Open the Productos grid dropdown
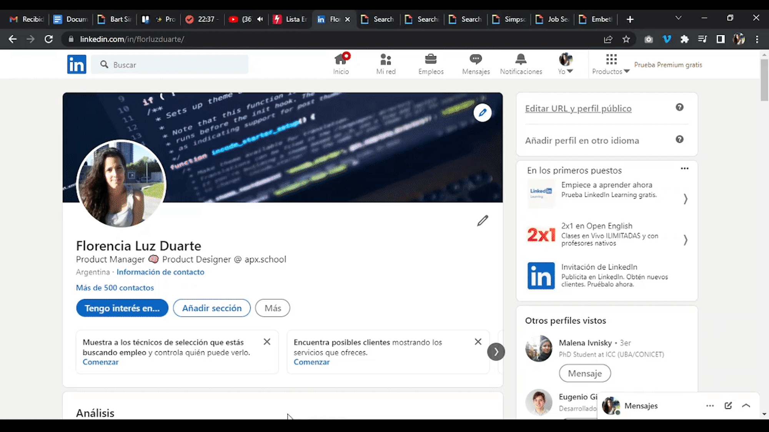 point(611,64)
